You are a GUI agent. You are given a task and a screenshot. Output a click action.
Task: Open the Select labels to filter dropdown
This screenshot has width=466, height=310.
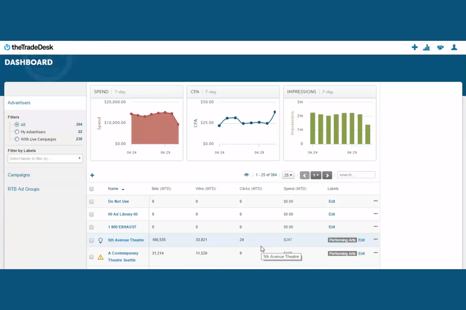pyautogui.click(x=45, y=159)
